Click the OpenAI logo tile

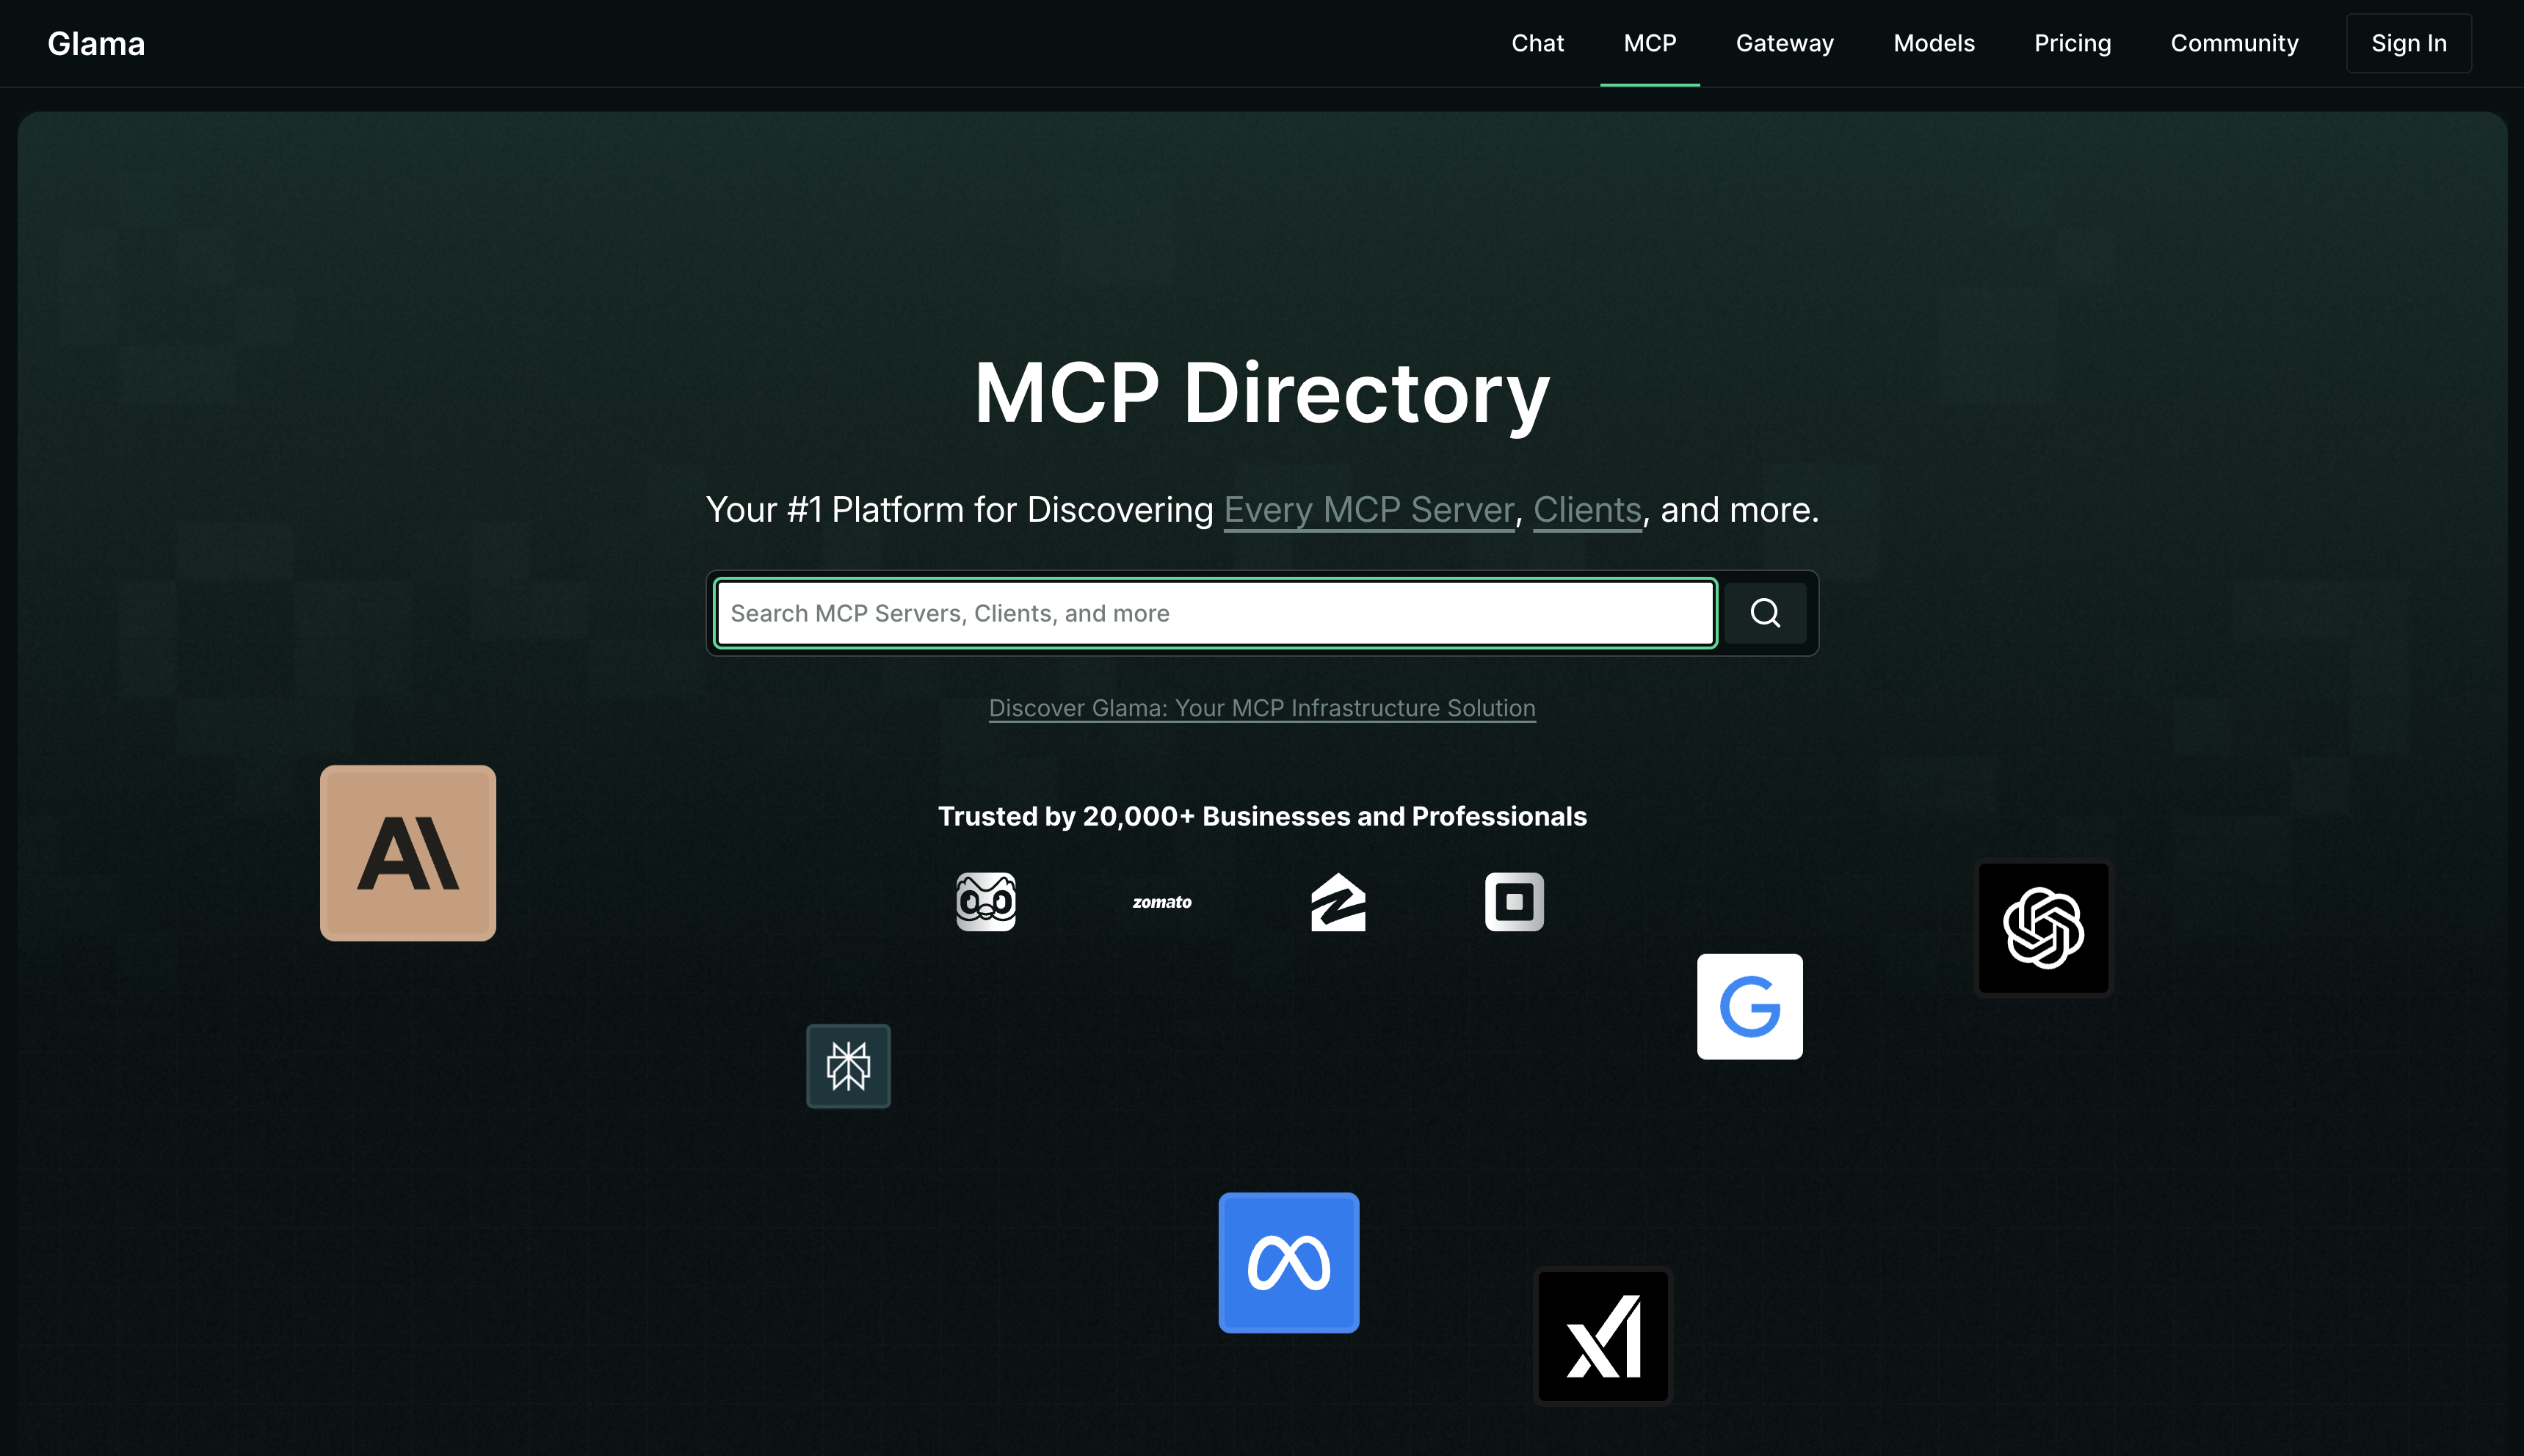[2043, 928]
